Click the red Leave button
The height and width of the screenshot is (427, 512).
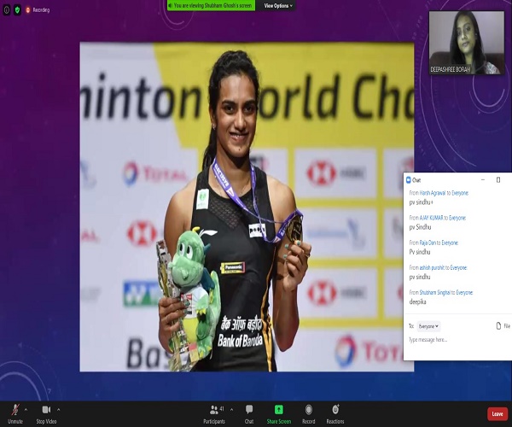click(497, 414)
